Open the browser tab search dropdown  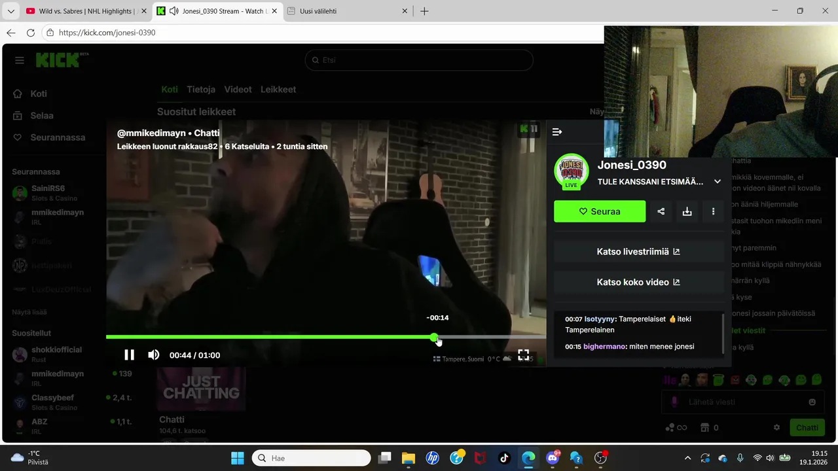(x=10, y=11)
